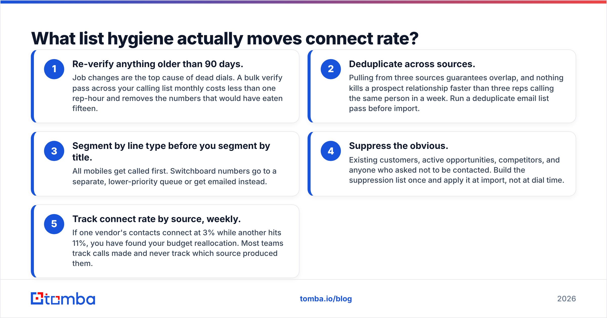Viewport: 607px width, 318px height.
Task: Click the paragraph starting 'Pulling from three sources'
Action: tap(456, 93)
